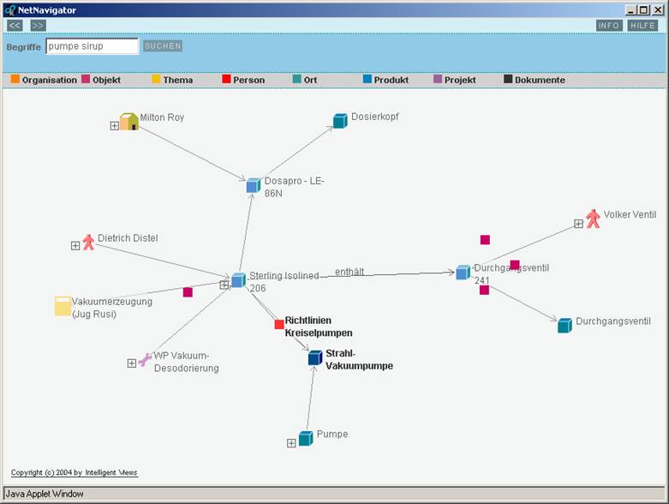This screenshot has width=669, height=504.
Task: Click the 'Sterling Isolined 206' label
Action: (x=284, y=282)
